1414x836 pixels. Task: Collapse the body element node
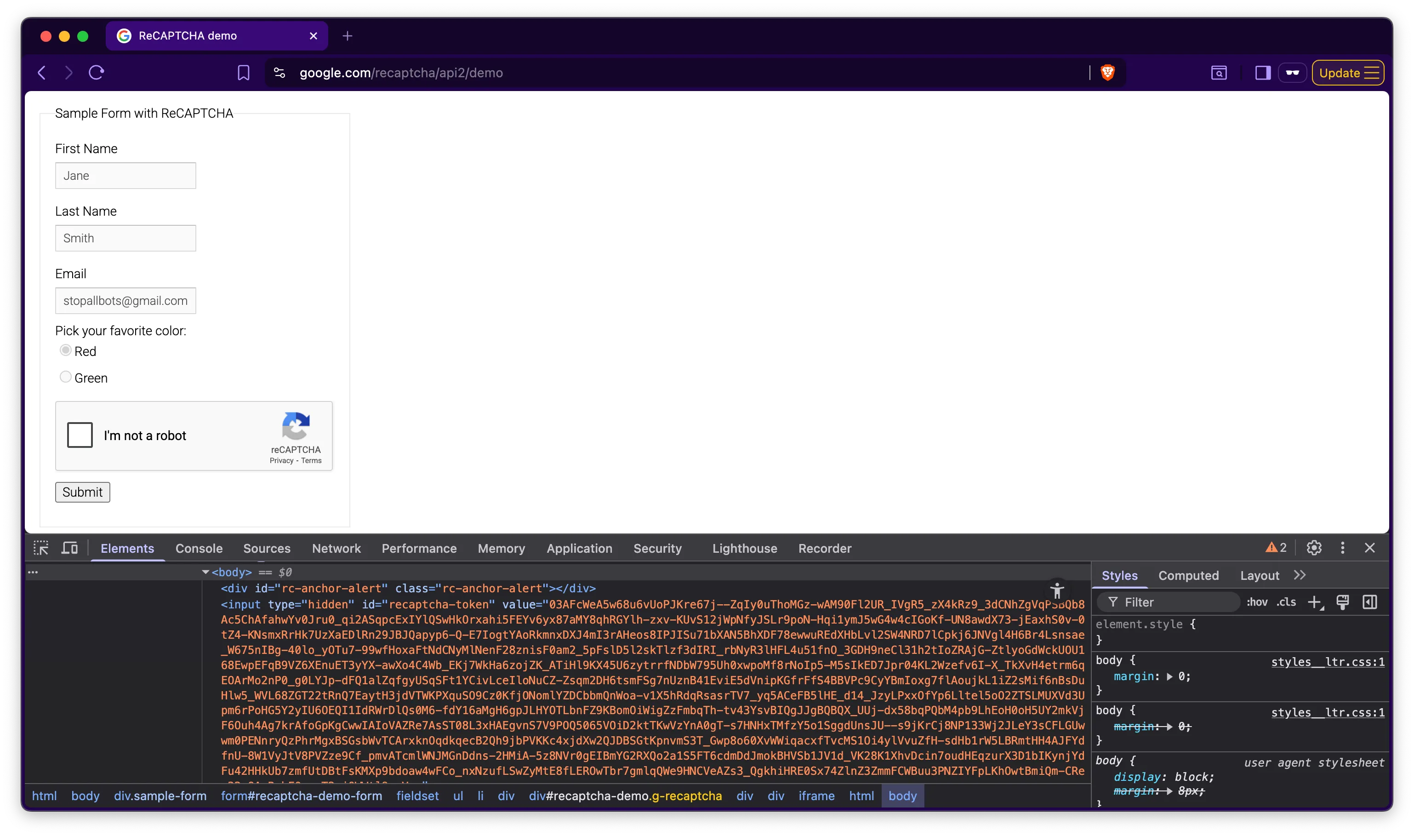(x=205, y=573)
